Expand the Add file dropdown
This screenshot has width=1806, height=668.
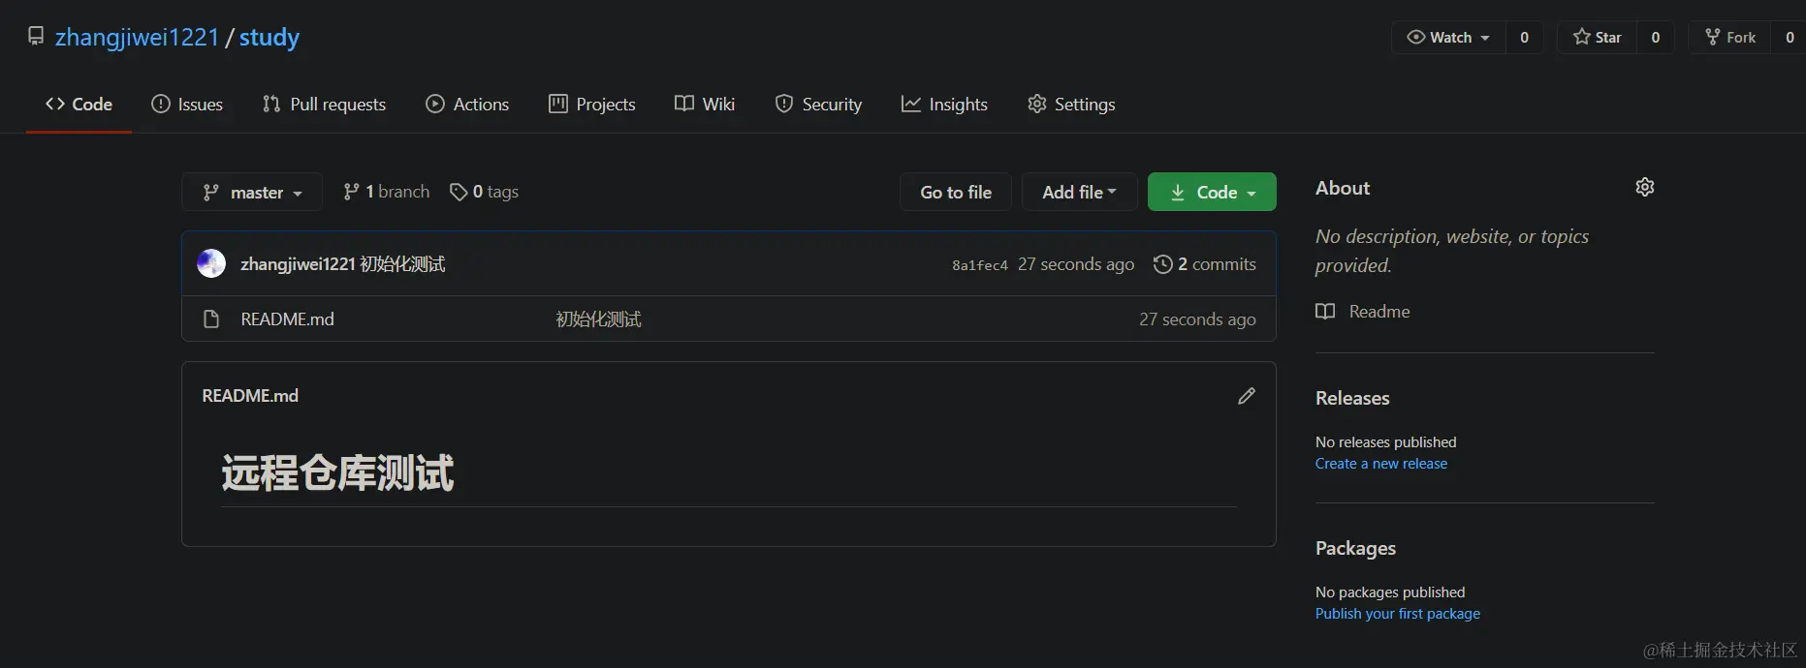pos(1079,192)
